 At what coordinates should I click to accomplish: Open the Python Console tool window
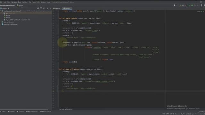click(45, 112)
